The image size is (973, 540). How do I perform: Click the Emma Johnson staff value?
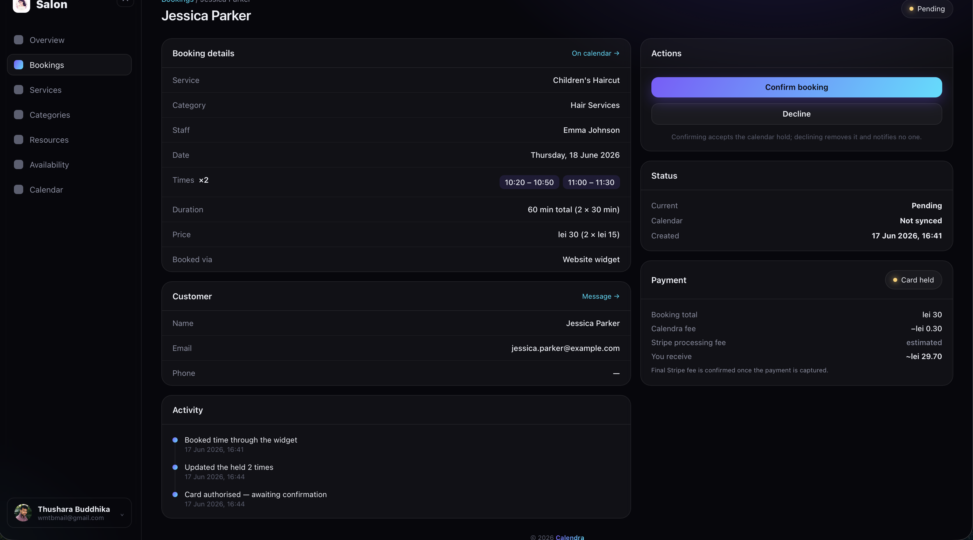point(591,130)
